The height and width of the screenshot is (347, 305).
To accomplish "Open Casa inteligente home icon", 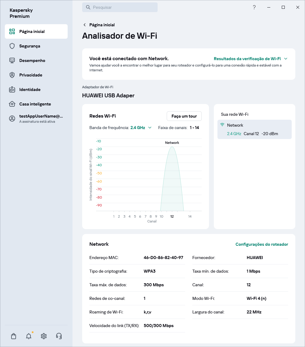I will (12, 104).
